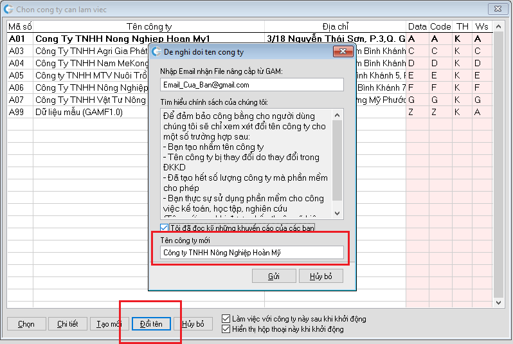513x344 pixels.
Task: Click the Gửi button in dialog
Action: pos(274,276)
